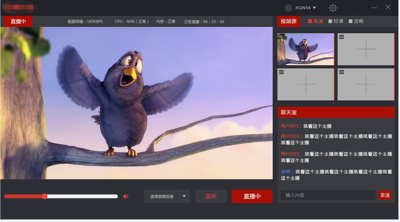Screen dimensions: 400x222
Task: Click the 直播中 status label at top-left
Action: pos(18,22)
